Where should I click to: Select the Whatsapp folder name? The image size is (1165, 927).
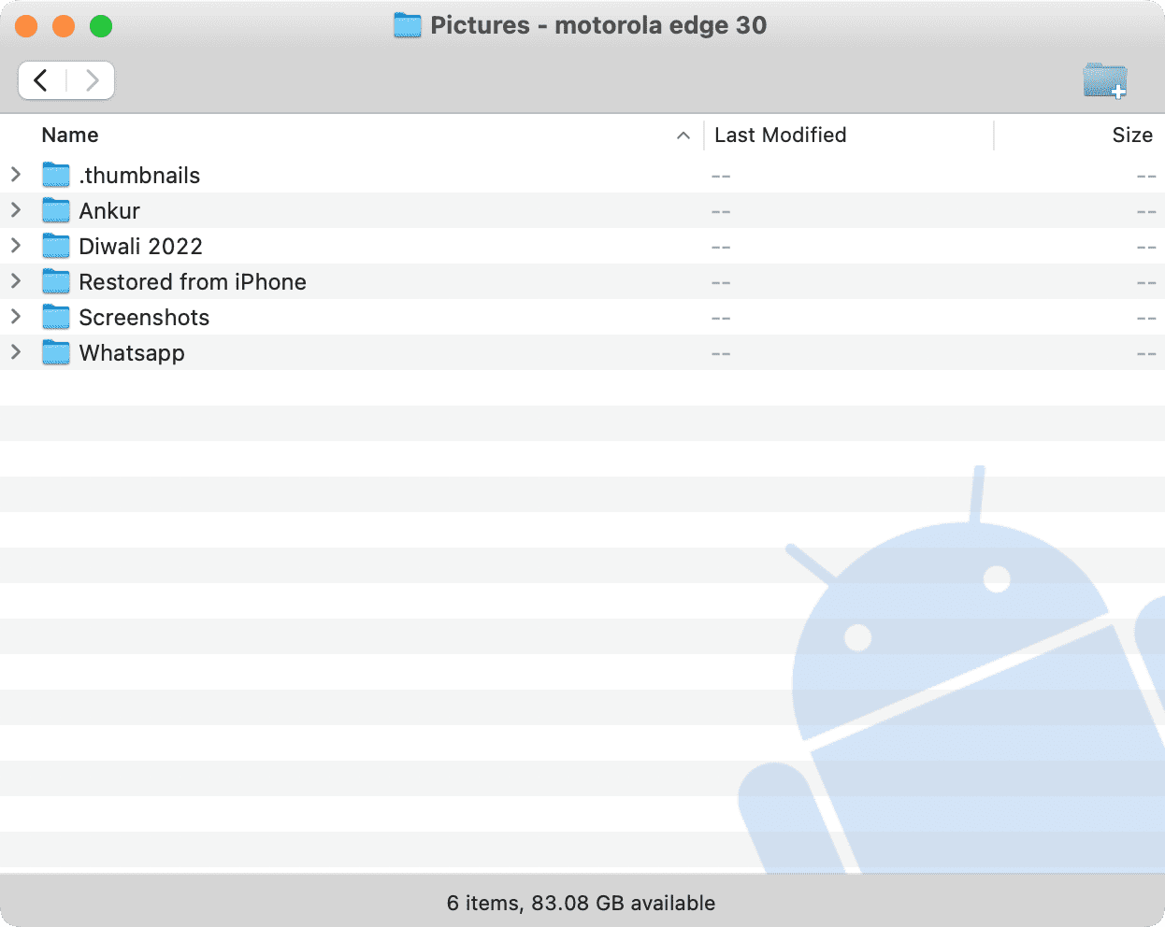point(132,353)
